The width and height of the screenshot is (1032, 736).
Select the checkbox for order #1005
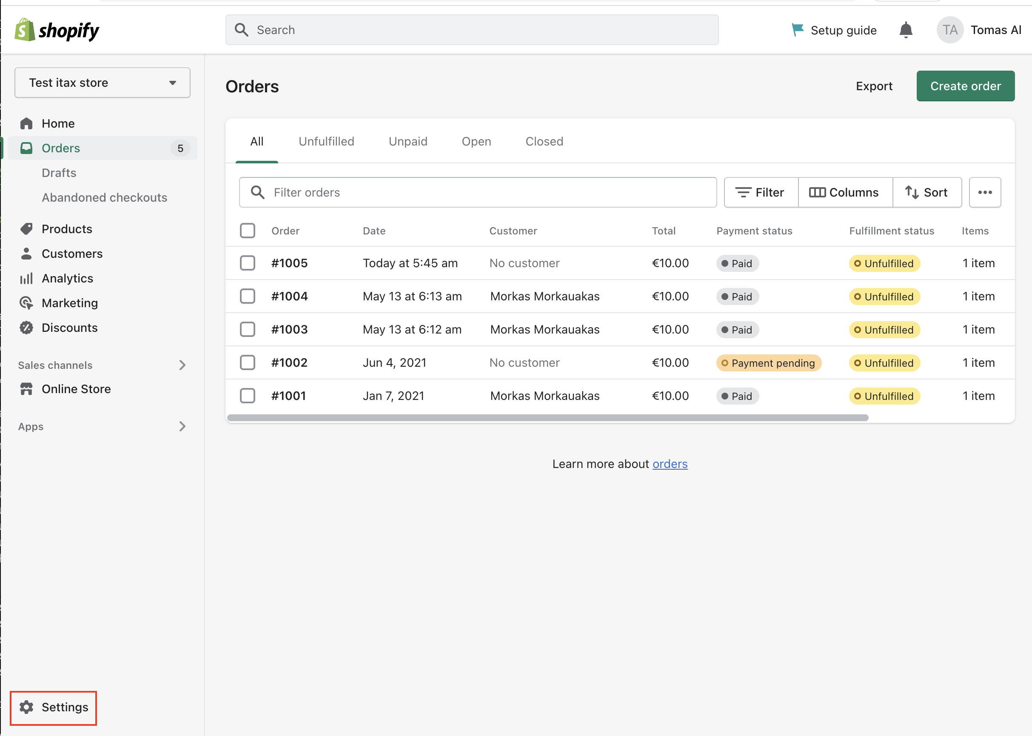[x=247, y=263]
